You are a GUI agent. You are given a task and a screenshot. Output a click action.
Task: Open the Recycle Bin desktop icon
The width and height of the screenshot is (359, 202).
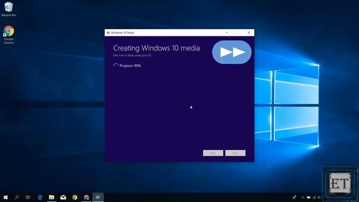click(8, 9)
